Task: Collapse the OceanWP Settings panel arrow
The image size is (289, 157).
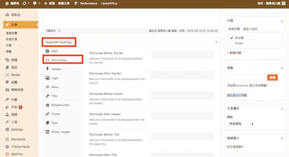Action: pyautogui.click(x=216, y=42)
